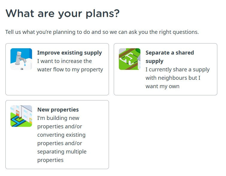The height and width of the screenshot is (176, 226).
Task: Click the 'What are your plans?' heading
Action: click(63, 13)
